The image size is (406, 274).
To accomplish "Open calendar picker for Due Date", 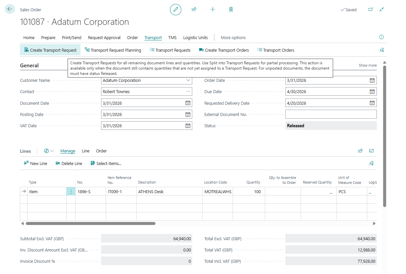I will tap(372, 91).
